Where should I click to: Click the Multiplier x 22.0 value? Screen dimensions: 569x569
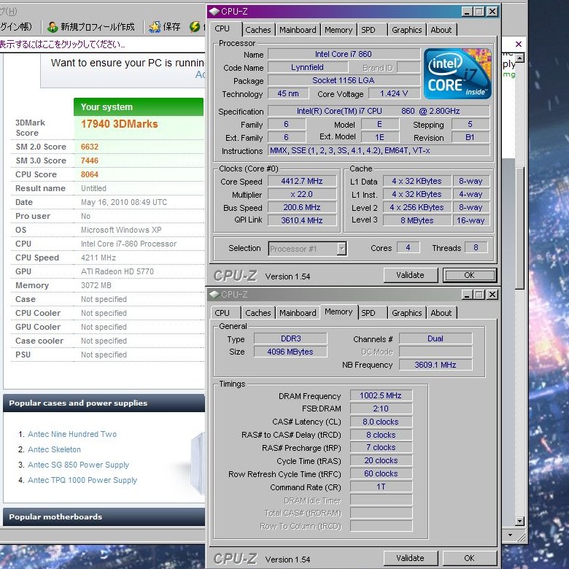point(302,194)
